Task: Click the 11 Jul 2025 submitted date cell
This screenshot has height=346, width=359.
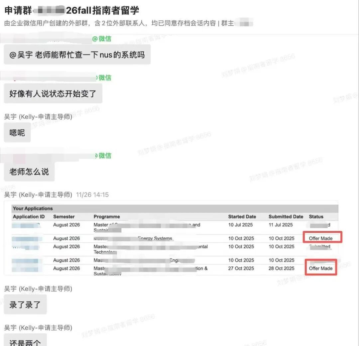Action: click(281, 225)
